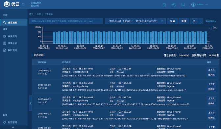Focus the Lucene query search field
This screenshot has width=221, height=129.
pos(66,21)
